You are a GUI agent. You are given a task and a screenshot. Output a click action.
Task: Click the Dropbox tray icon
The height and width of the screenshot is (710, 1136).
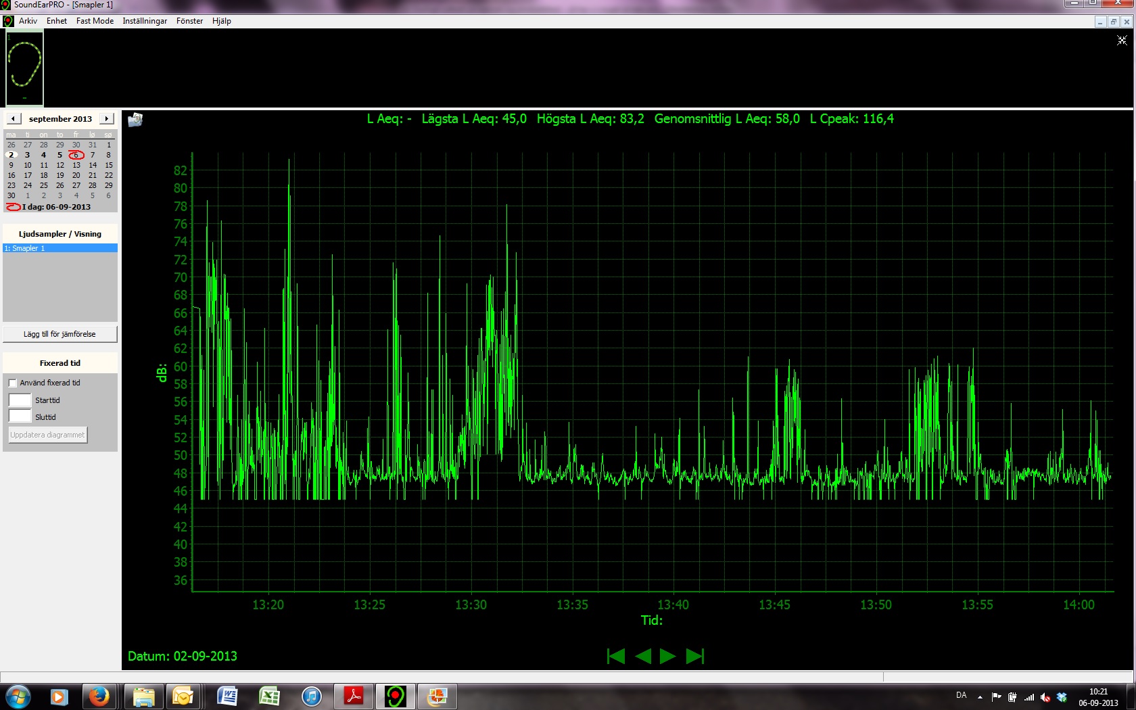coord(1062,697)
